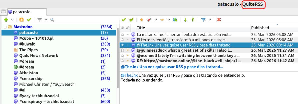Expand the Add feed dropdown arrow
This screenshot has height=104, width=298.
pos(12,19)
